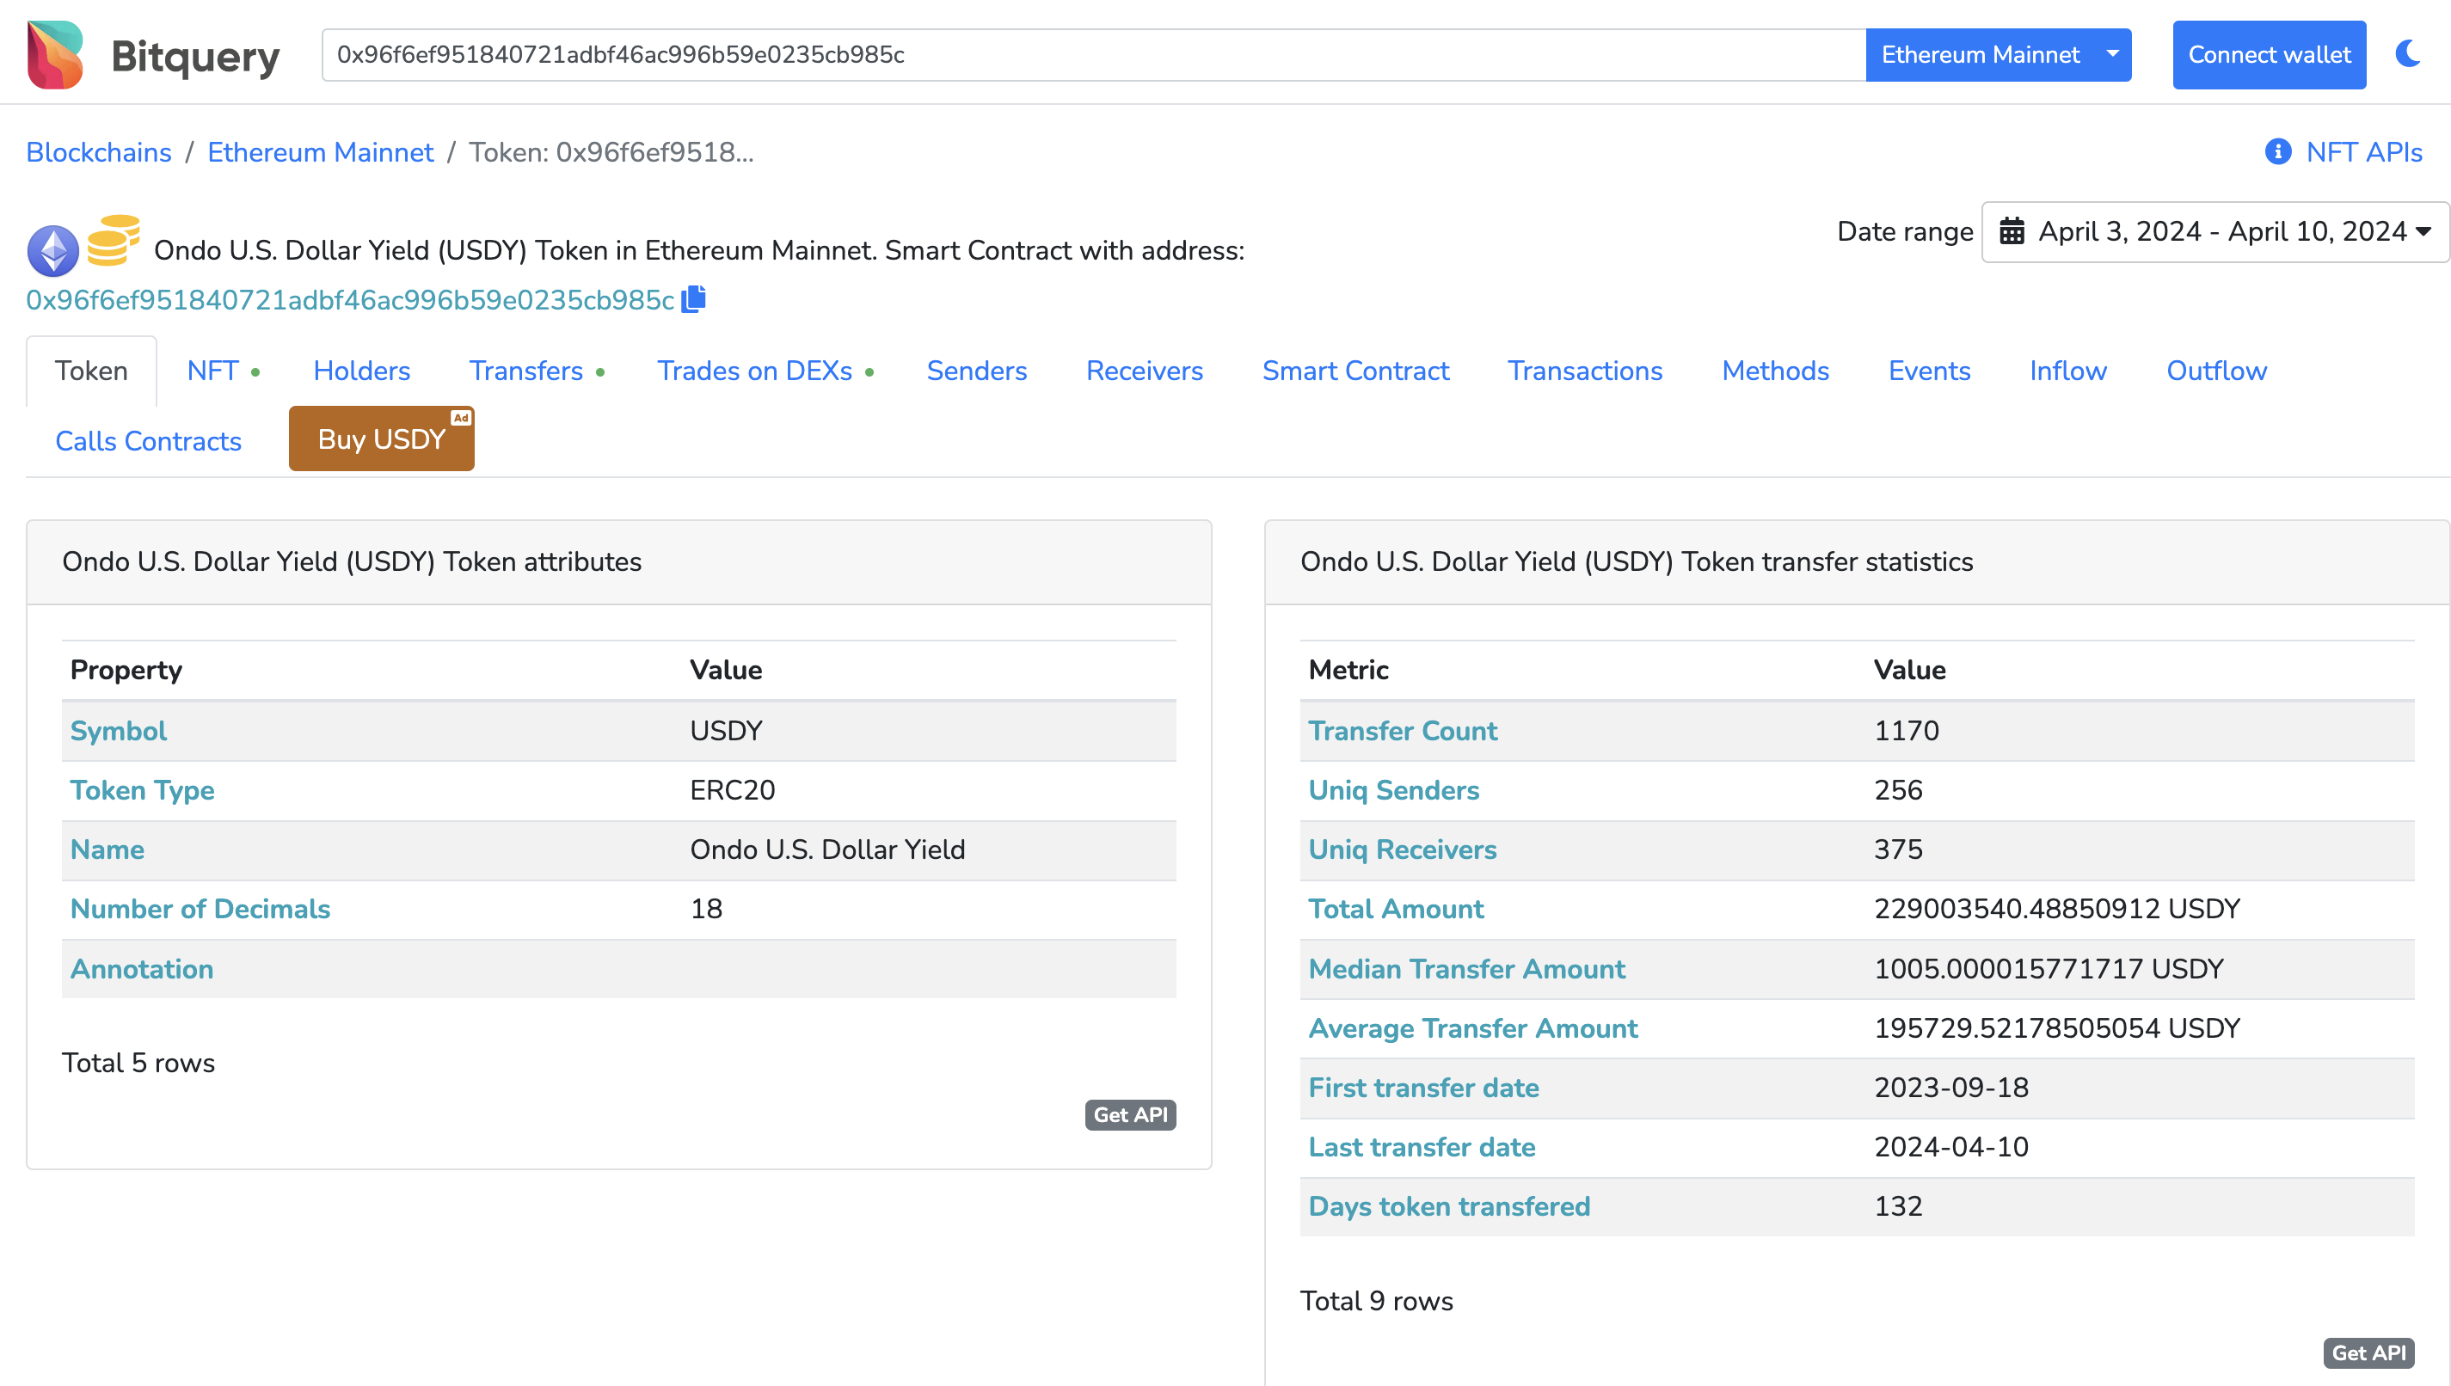Open the Calls Contracts tab
Screen dimensions: 2451x1386
click(x=149, y=441)
